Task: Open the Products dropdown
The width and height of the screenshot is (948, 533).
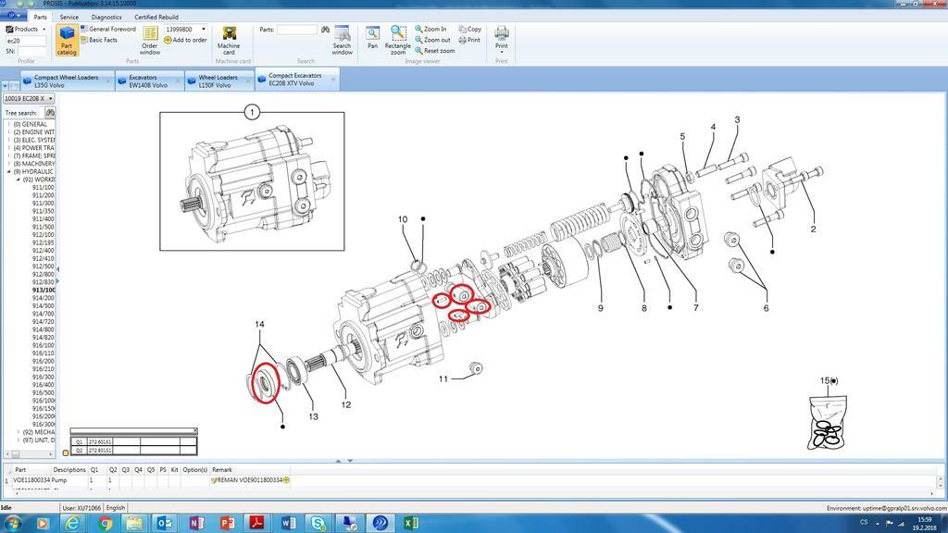Action: (x=25, y=29)
